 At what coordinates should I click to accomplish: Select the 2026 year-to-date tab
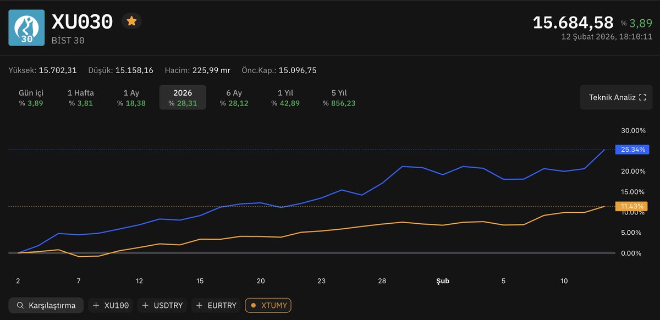[x=183, y=97]
